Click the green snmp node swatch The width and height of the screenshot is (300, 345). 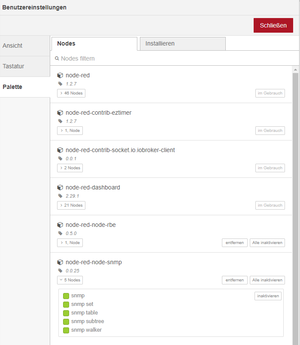click(x=66, y=296)
